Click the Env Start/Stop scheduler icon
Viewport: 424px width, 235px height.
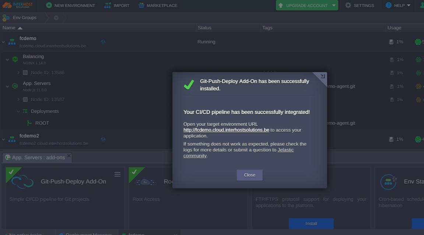(388, 182)
